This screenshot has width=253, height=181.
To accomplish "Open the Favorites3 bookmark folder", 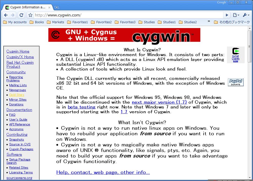I will pyautogui.click(x=125, y=22).
